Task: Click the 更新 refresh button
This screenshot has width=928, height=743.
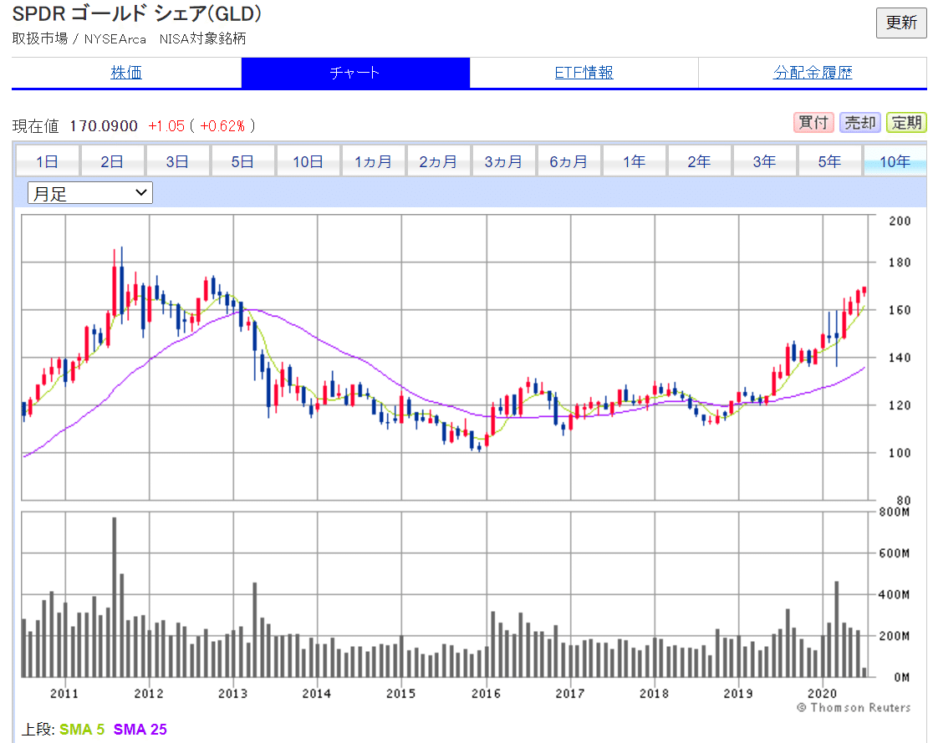Action: point(900,23)
